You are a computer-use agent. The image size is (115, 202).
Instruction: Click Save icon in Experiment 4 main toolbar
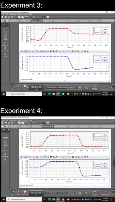(9, 123)
